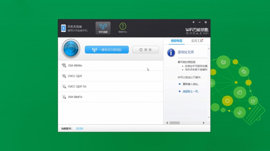The image size is (270, 151).
Task: Click the horizontal scrollbar thumb
Action: (174, 123)
